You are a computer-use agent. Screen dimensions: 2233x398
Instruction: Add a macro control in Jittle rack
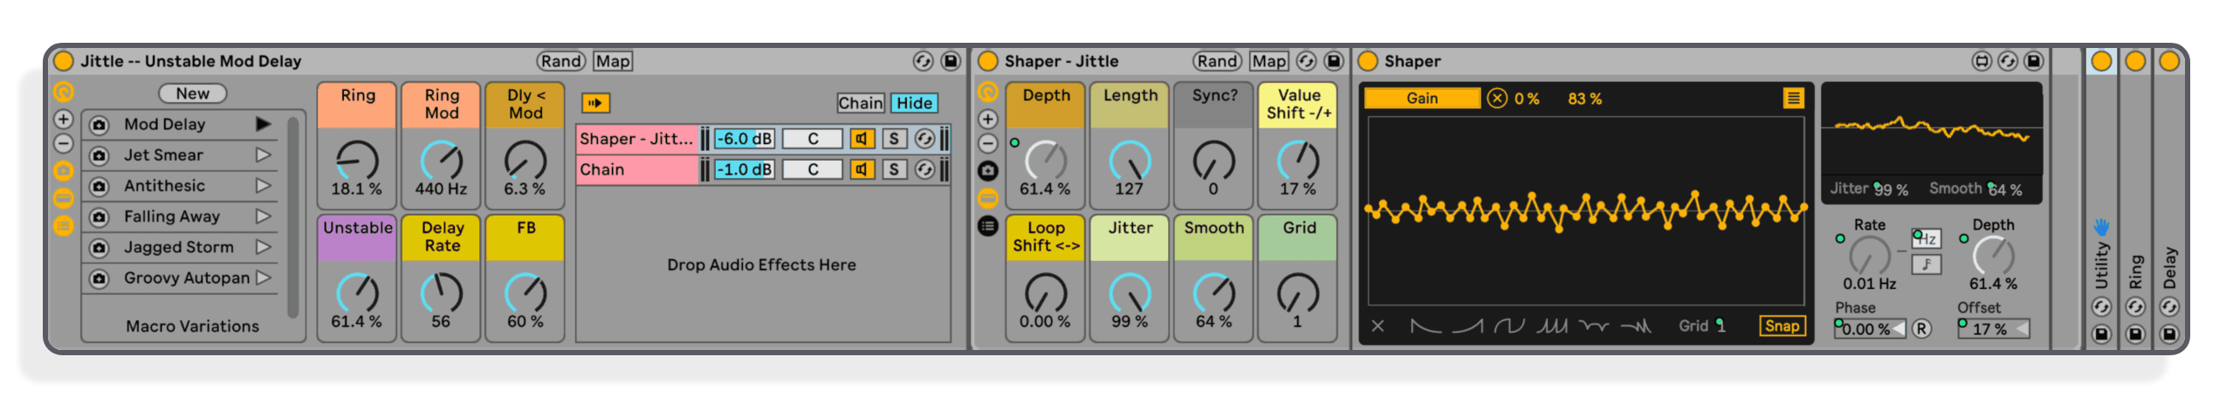coord(64,119)
